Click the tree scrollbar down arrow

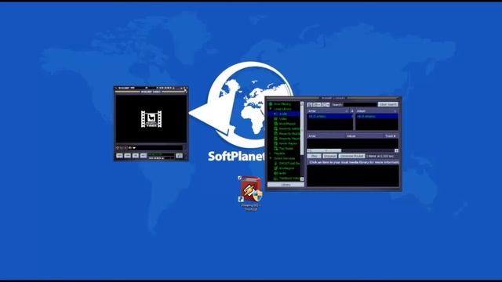pyautogui.click(x=302, y=179)
